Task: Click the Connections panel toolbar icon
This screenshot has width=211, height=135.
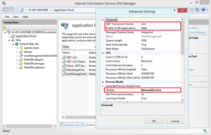Action: (4, 27)
